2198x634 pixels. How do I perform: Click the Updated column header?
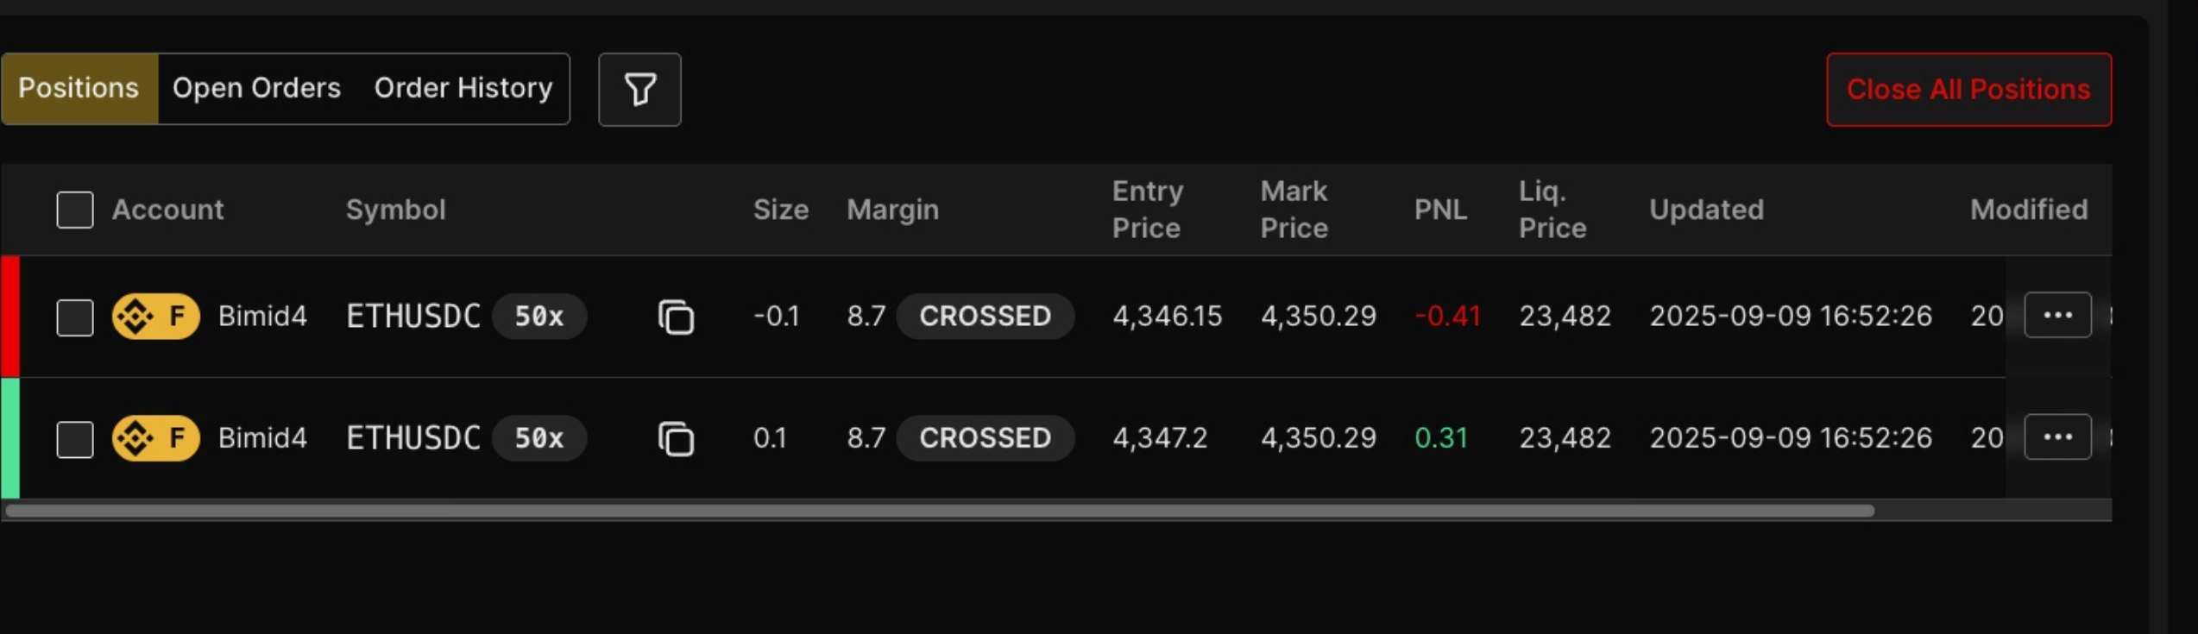click(x=1706, y=210)
